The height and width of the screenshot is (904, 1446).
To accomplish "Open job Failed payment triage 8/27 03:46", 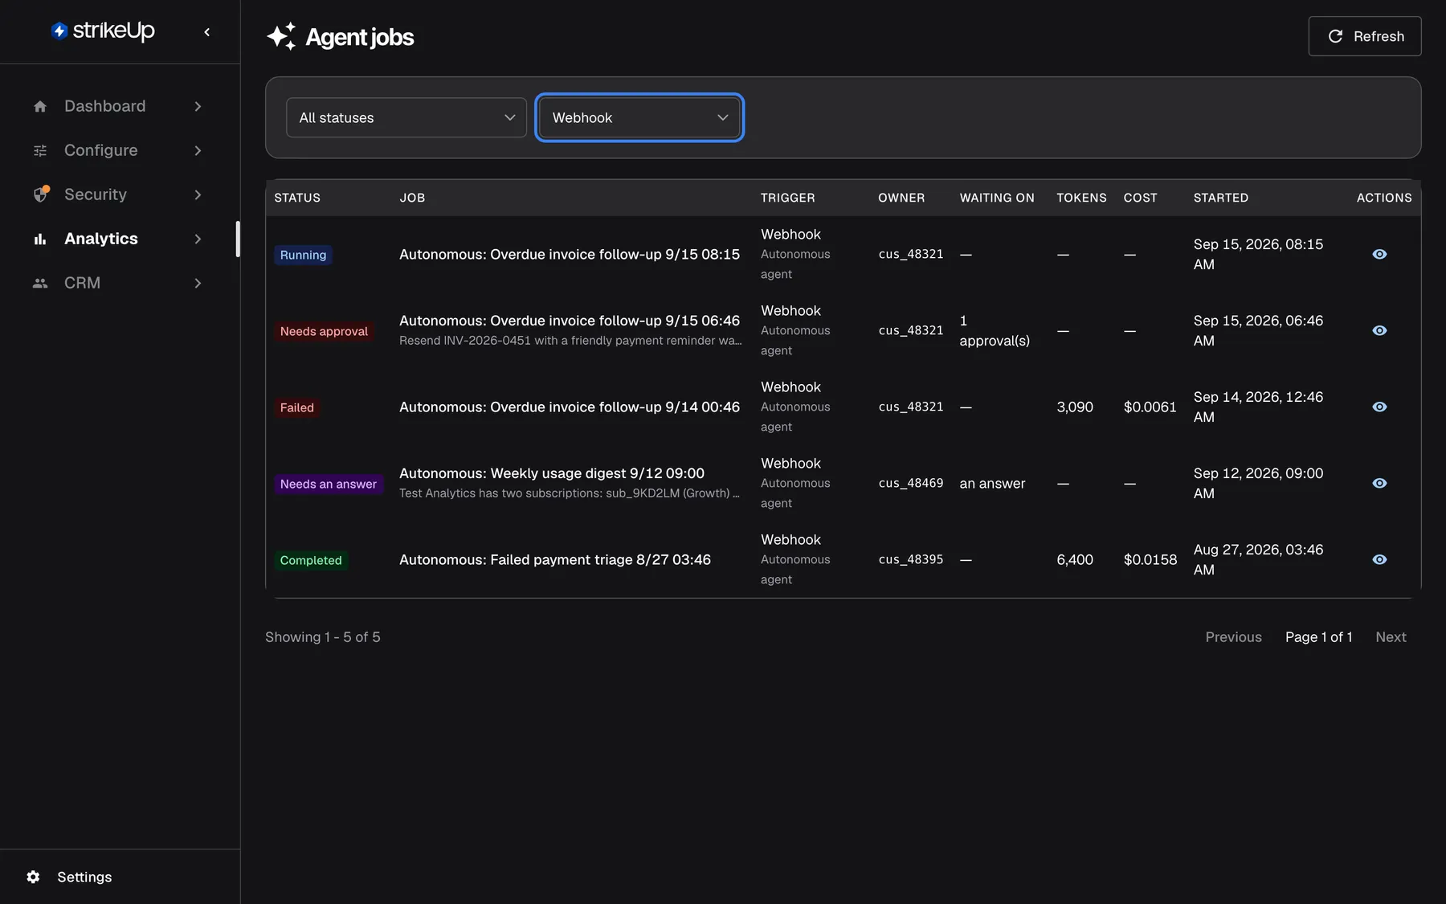I will 555,559.
